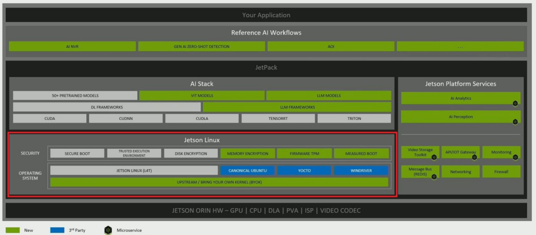
Task: Click microservice icon on Video Storage Toolkit
Action: pyautogui.click(x=434, y=157)
